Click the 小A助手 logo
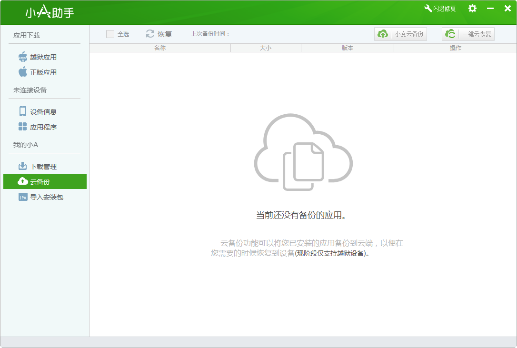 (50, 12)
